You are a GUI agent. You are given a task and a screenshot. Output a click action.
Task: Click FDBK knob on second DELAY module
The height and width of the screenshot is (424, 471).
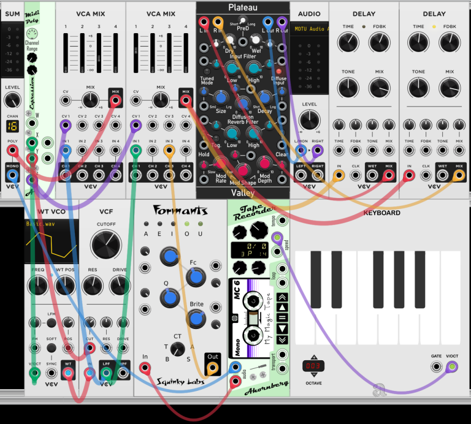pyautogui.click(x=450, y=42)
